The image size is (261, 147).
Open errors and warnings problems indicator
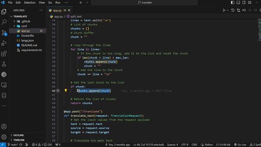(42, 145)
